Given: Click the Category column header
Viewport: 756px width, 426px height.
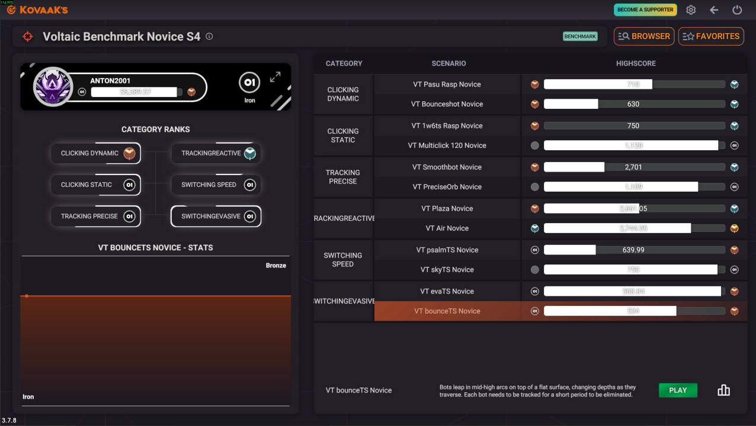Looking at the screenshot, I should pos(344,63).
